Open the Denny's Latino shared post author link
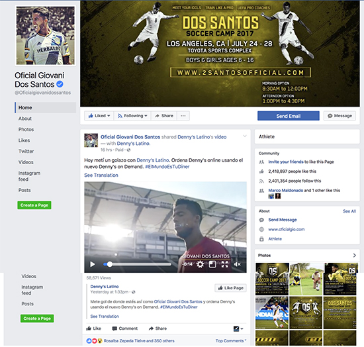Viewport: 364px width, 347px height. tap(105, 286)
